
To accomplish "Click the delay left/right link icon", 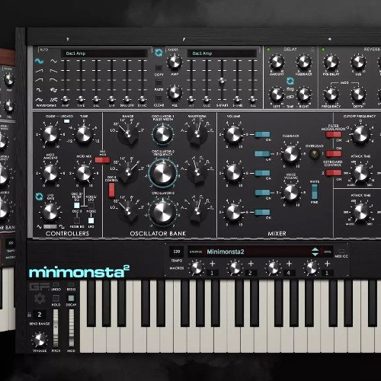I will 290,97.
